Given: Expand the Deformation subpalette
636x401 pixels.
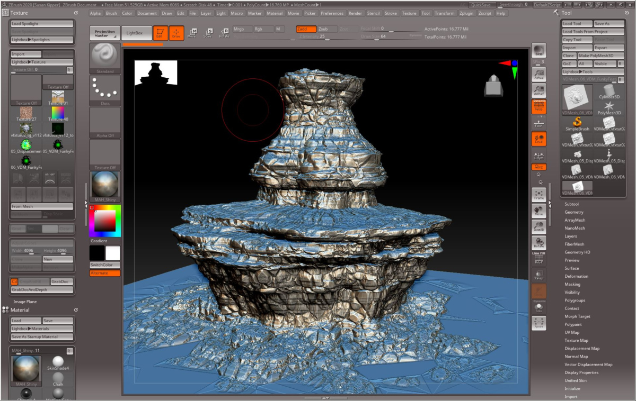Looking at the screenshot, I should click(x=576, y=276).
